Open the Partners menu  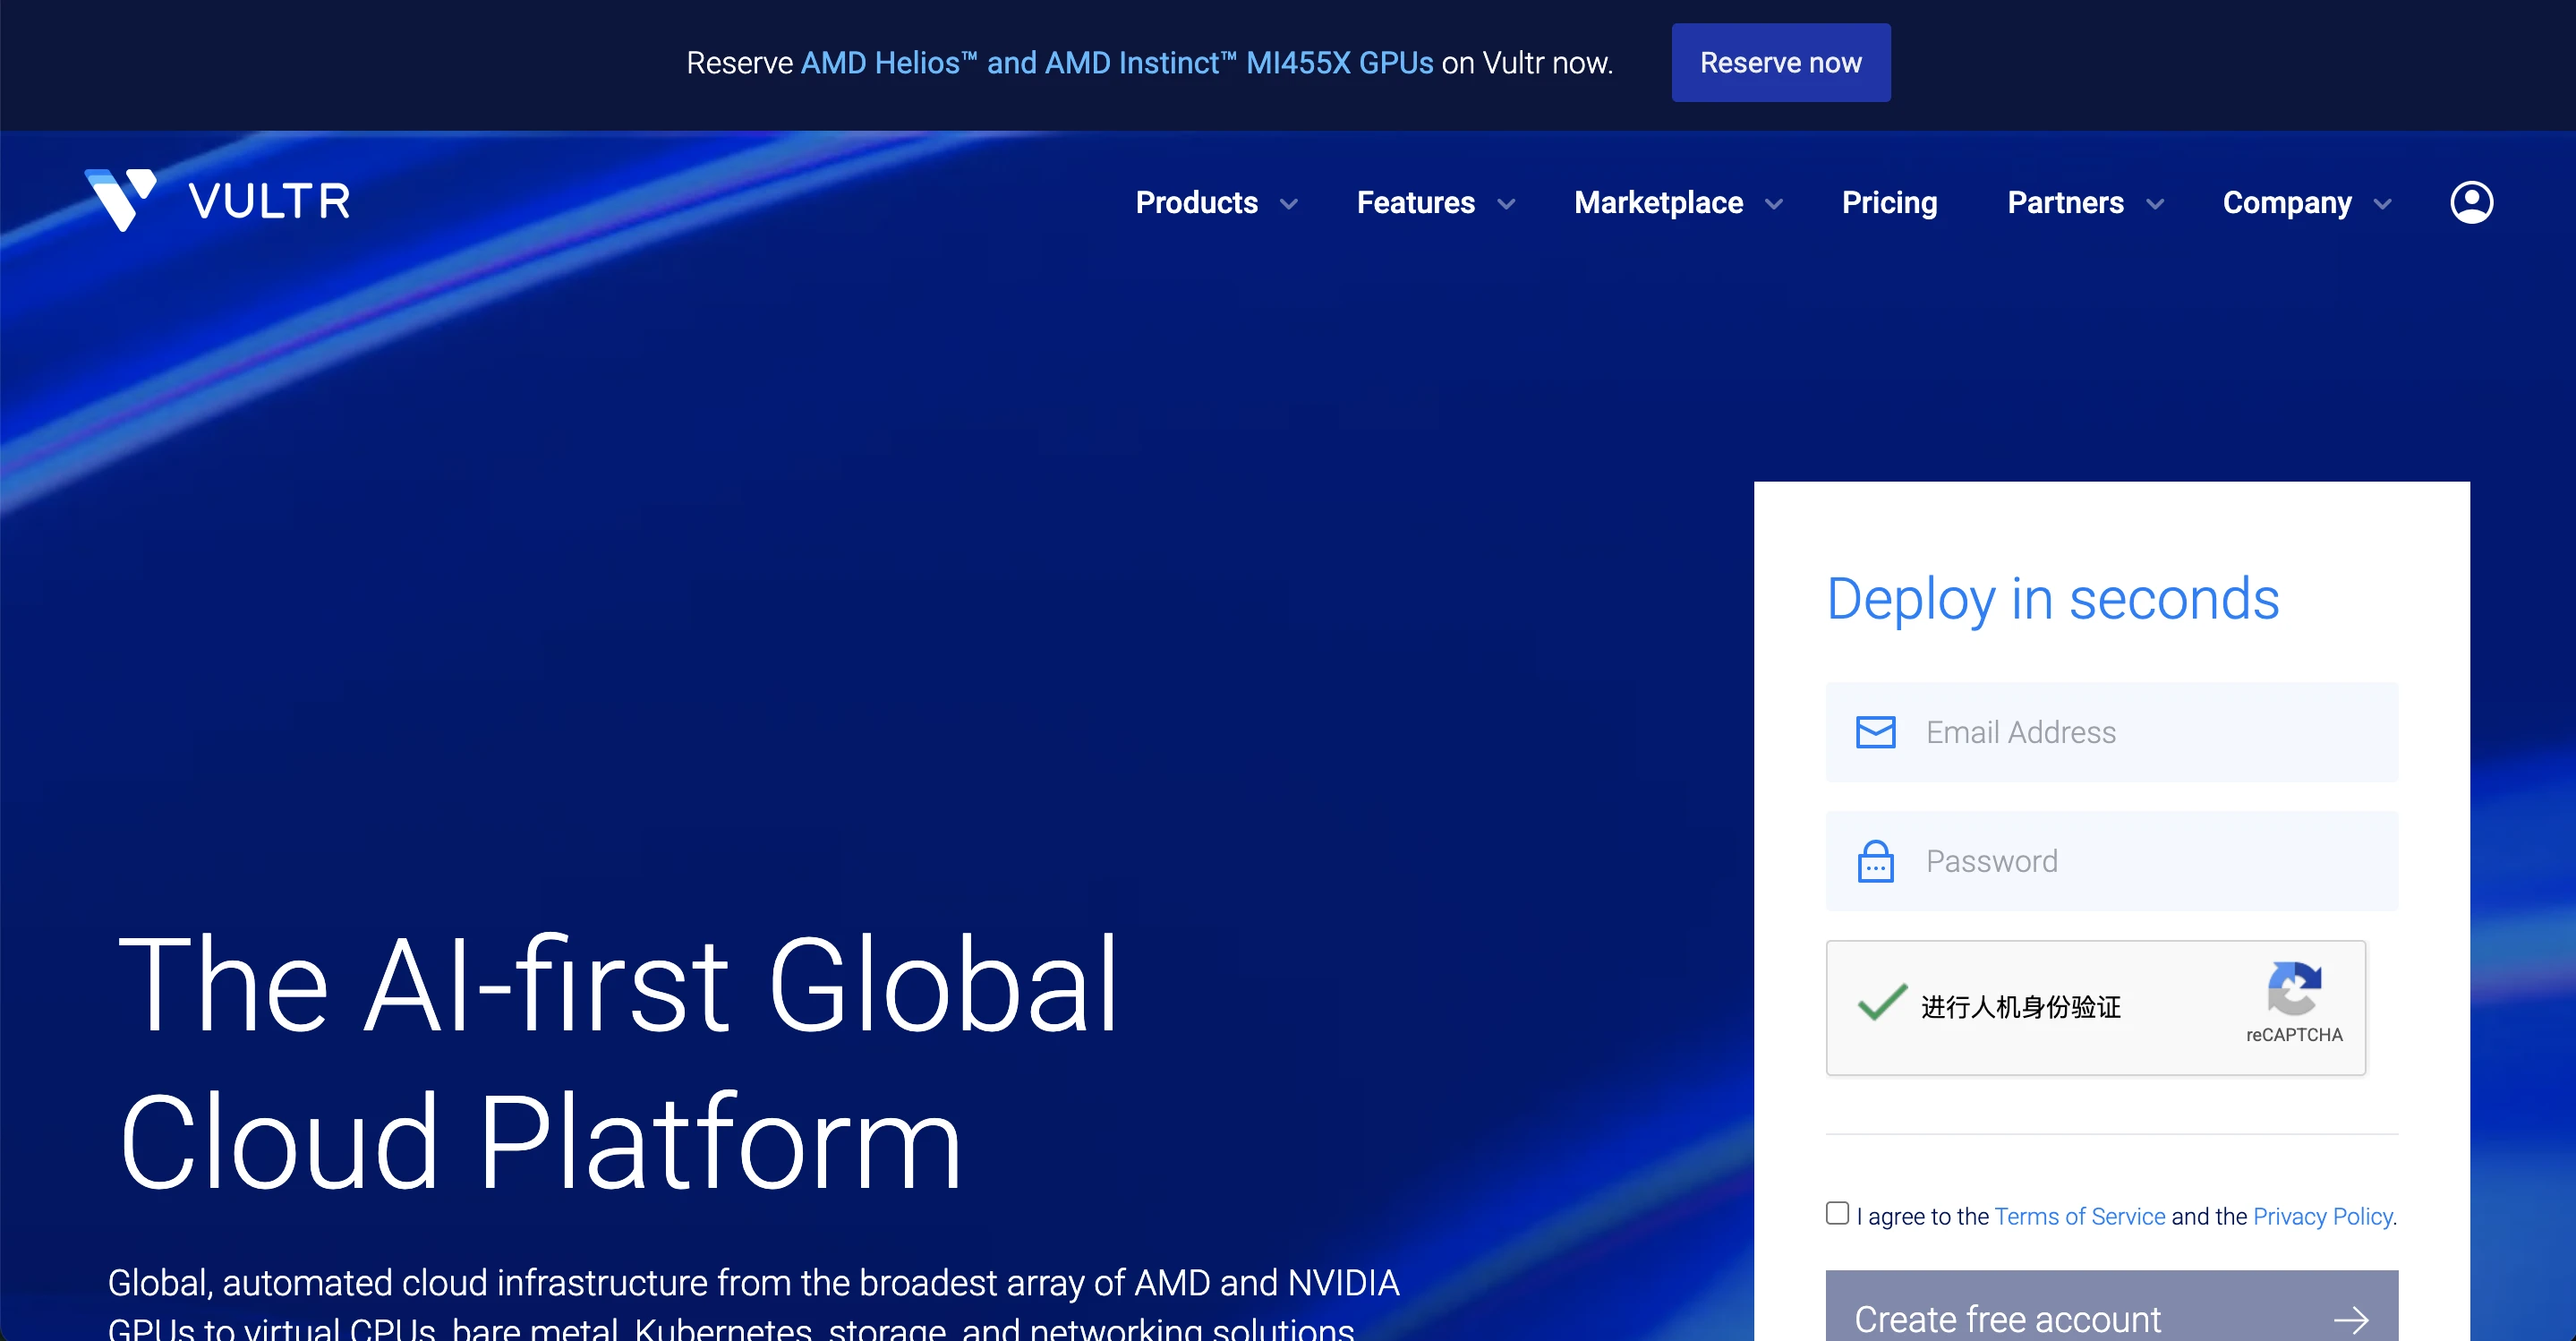pyautogui.click(x=2065, y=203)
